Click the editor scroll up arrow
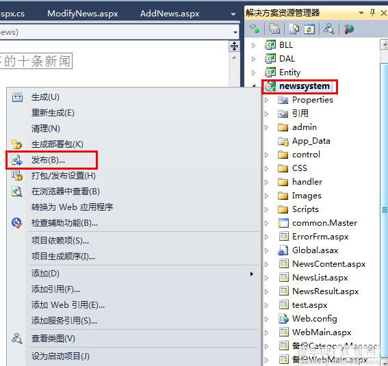This screenshot has width=388, height=366. [234, 58]
